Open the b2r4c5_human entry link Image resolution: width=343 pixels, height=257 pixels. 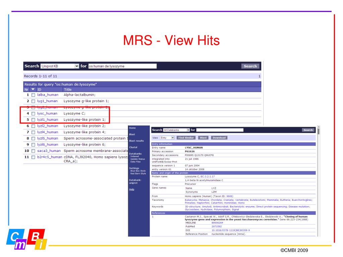[50, 157]
